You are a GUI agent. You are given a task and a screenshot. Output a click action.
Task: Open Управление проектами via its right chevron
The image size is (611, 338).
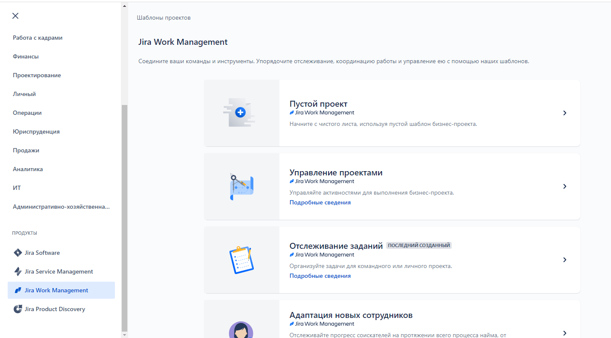[564, 186]
